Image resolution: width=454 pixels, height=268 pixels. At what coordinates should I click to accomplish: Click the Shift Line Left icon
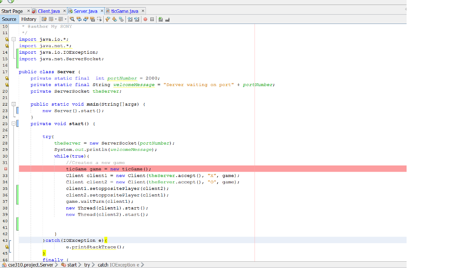(x=129, y=19)
